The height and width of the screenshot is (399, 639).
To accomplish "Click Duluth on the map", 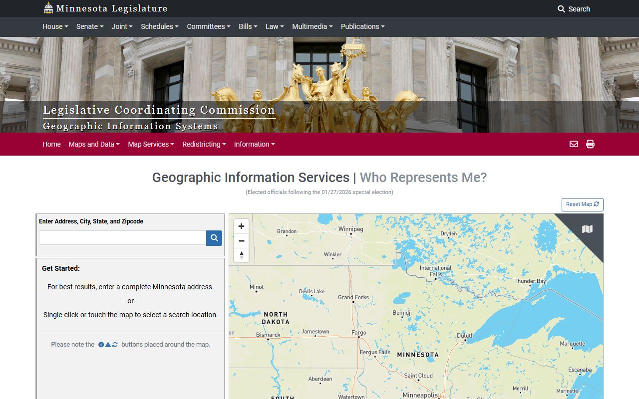I will (x=465, y=336).
